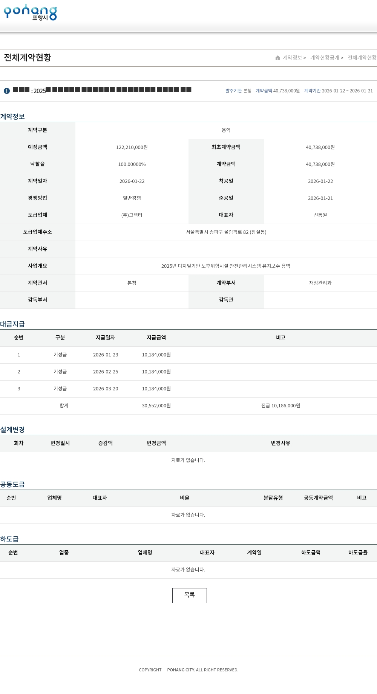The width and height of the screenshot is (377, 694).
Task: Select the 전체계약현황 breadcrumb item
Action: [362, 58]
